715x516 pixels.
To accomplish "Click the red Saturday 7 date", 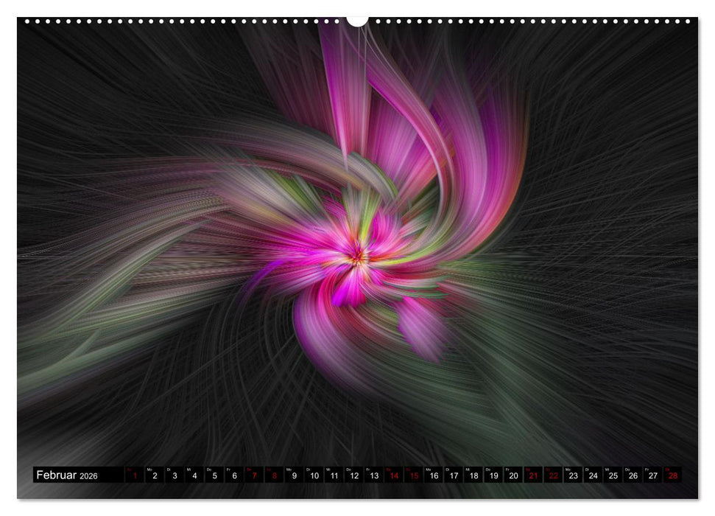I will (254, 475).
